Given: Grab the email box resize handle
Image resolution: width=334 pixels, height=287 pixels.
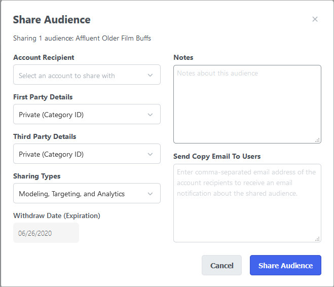Looking at the screenshot, I should [x=317, y=238].
